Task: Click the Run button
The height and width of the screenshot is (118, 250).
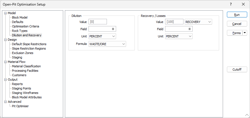Action: [237, 15]
